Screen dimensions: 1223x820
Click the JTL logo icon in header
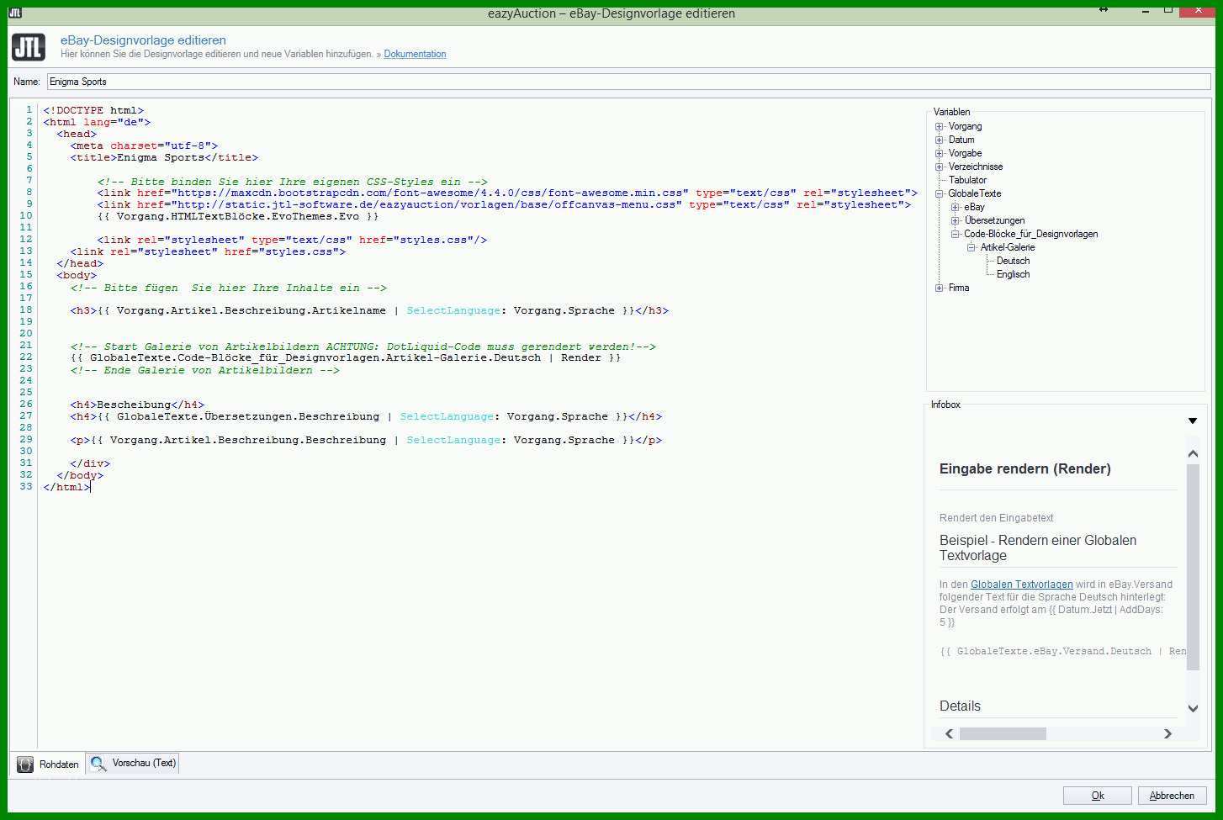coord(29,47)
